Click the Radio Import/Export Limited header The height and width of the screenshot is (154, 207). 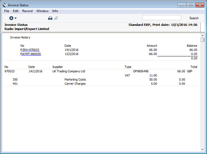click(27, 29)
